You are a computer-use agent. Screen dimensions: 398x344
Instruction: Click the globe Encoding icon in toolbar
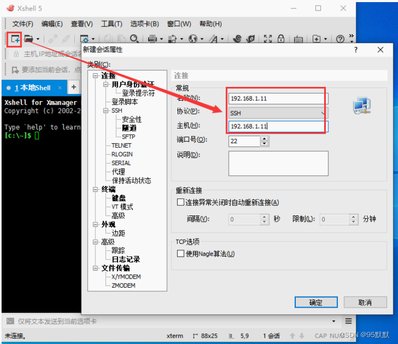193,39
